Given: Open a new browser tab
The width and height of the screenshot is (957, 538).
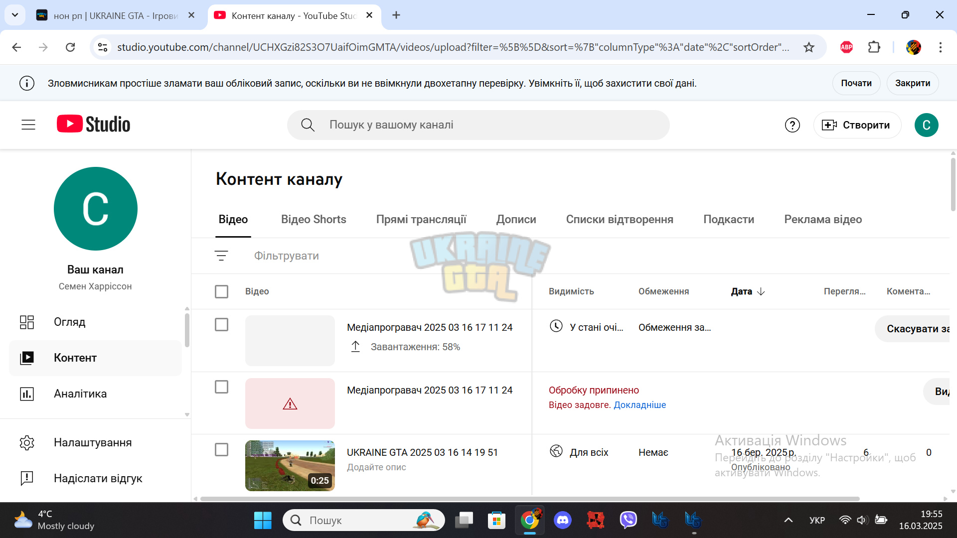Looking at the screenshot, I should click(396, 15).
